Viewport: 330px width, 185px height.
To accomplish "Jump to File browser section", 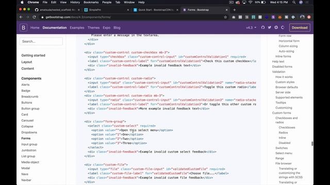I will point(283,163).
